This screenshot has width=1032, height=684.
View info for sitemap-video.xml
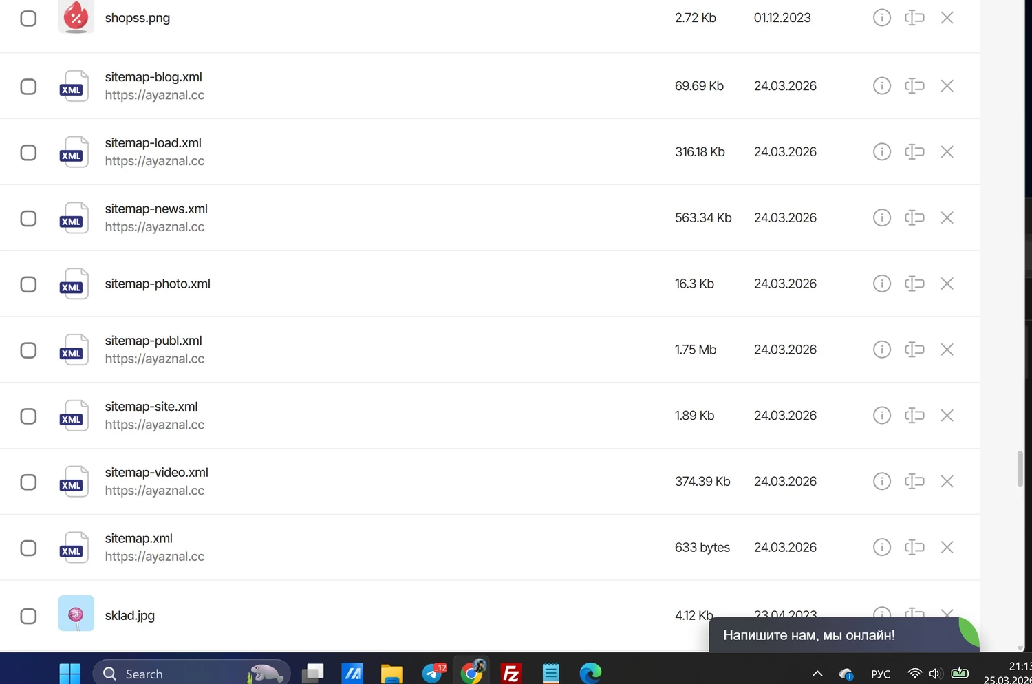click(881, 482)
